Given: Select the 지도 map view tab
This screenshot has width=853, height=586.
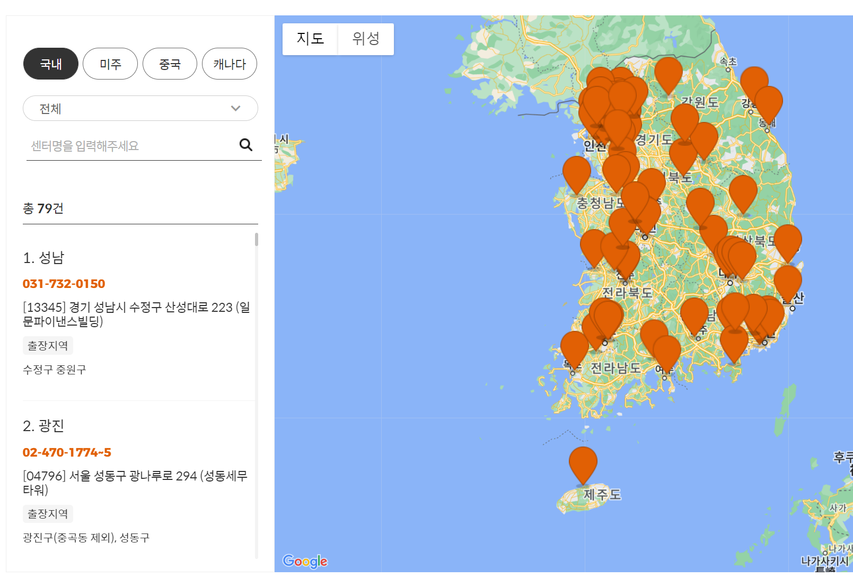Looking at the screenshot, I should coord(310,39).
